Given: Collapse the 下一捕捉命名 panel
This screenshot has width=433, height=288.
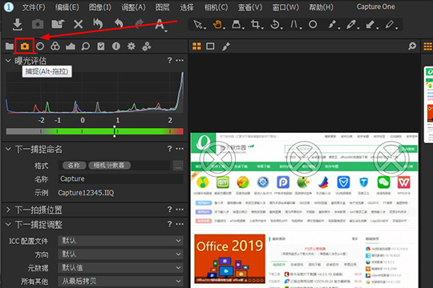Looking at the screenshot, I should (x=8, y=149).
